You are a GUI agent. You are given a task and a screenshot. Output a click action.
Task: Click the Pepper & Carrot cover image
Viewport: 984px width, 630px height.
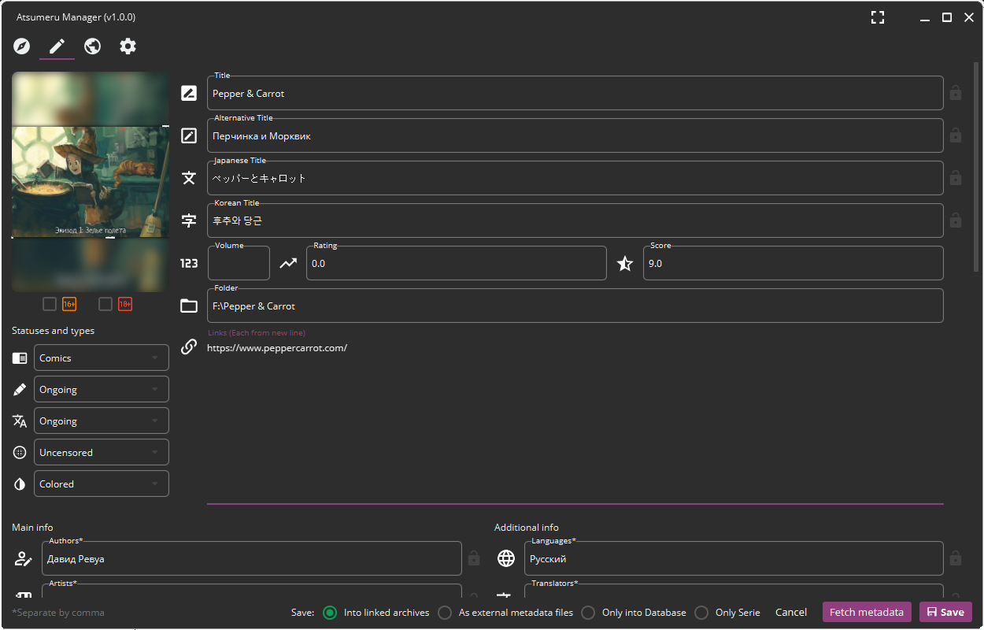tap(90, 182)
